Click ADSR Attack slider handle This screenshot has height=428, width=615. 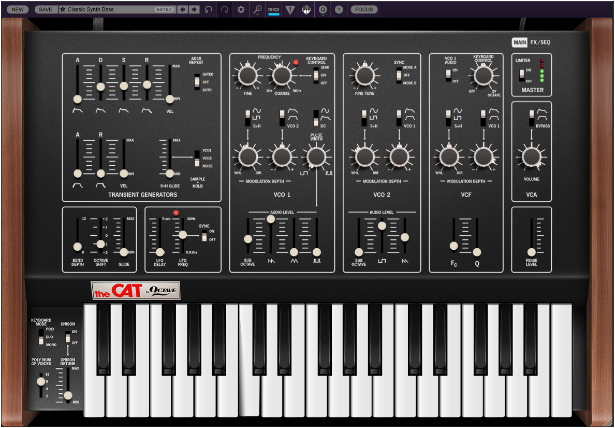pyautogui.click(x=77, y=99)
